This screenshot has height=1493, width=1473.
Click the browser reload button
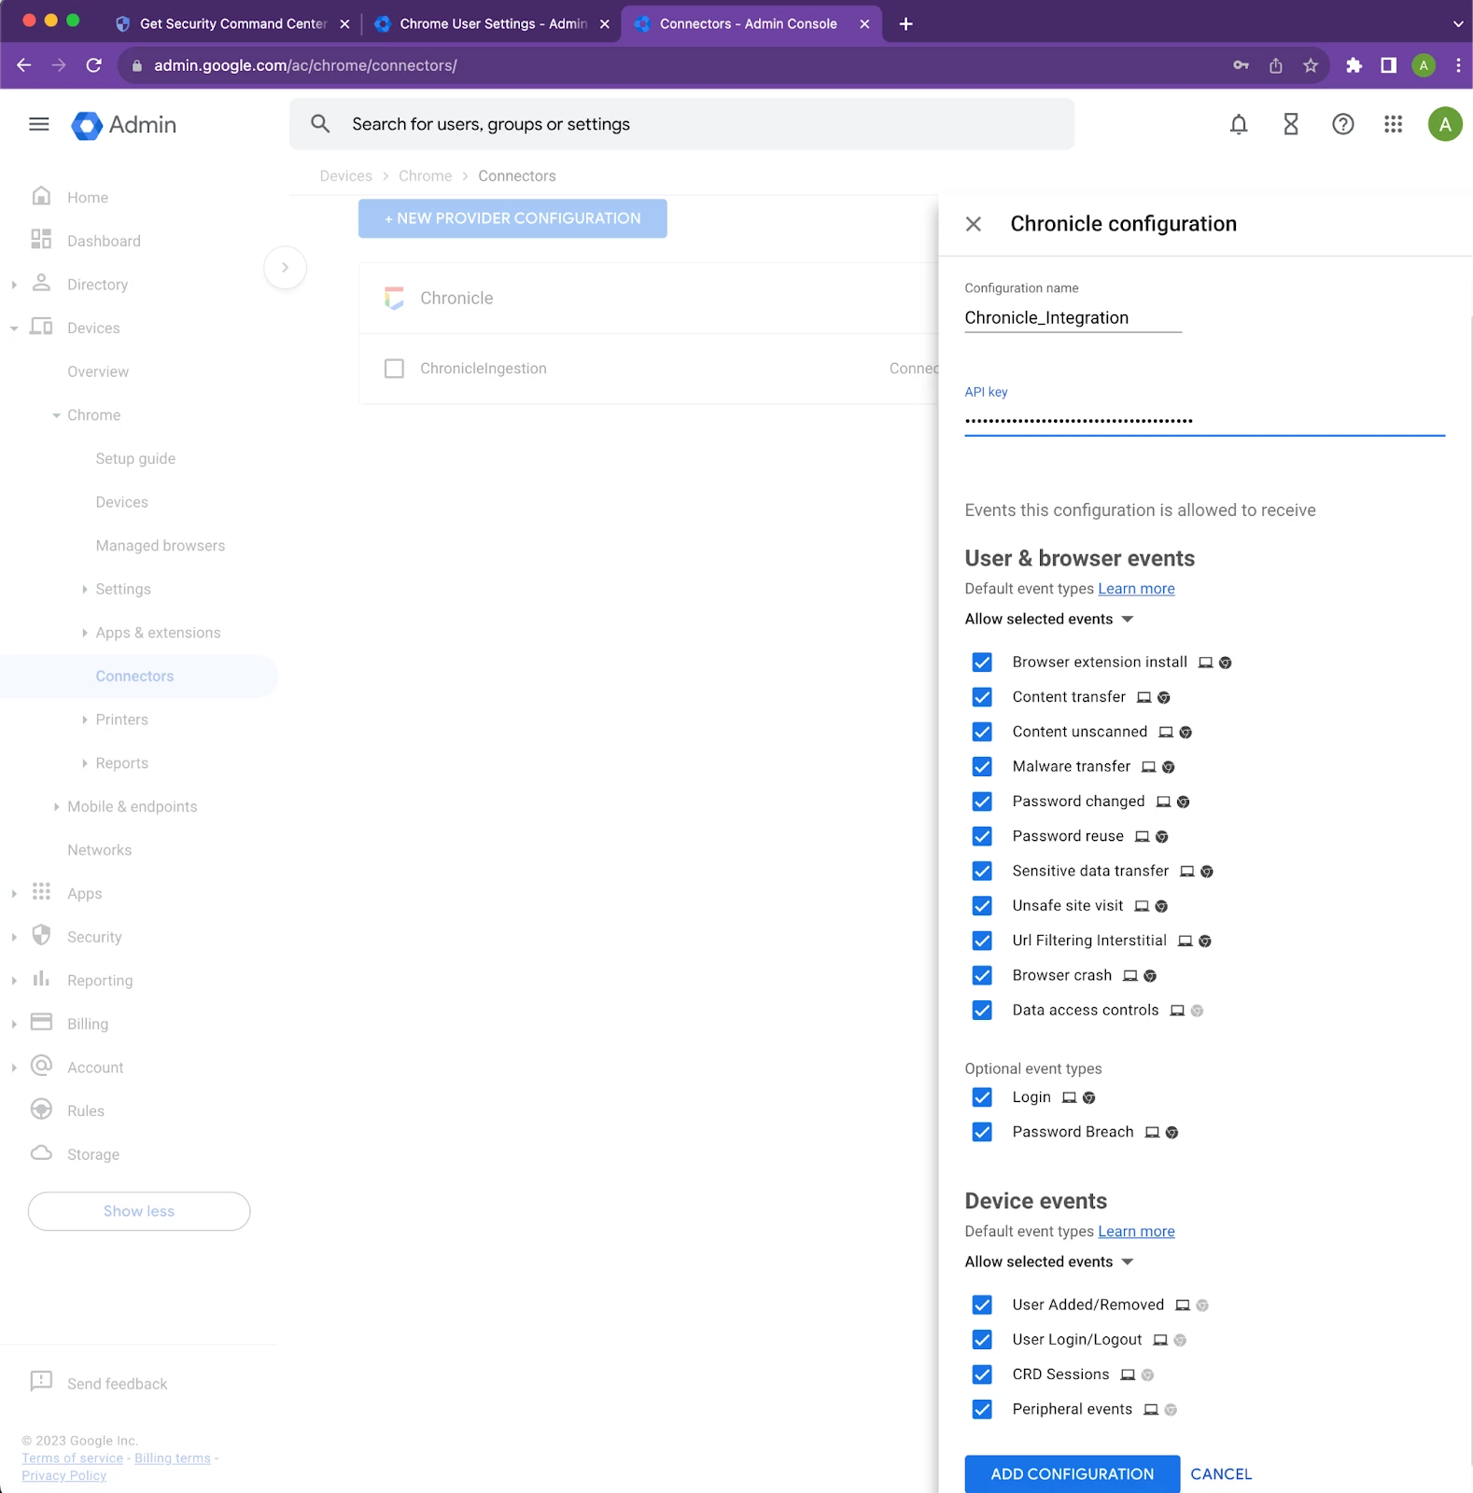coord(93,65)
